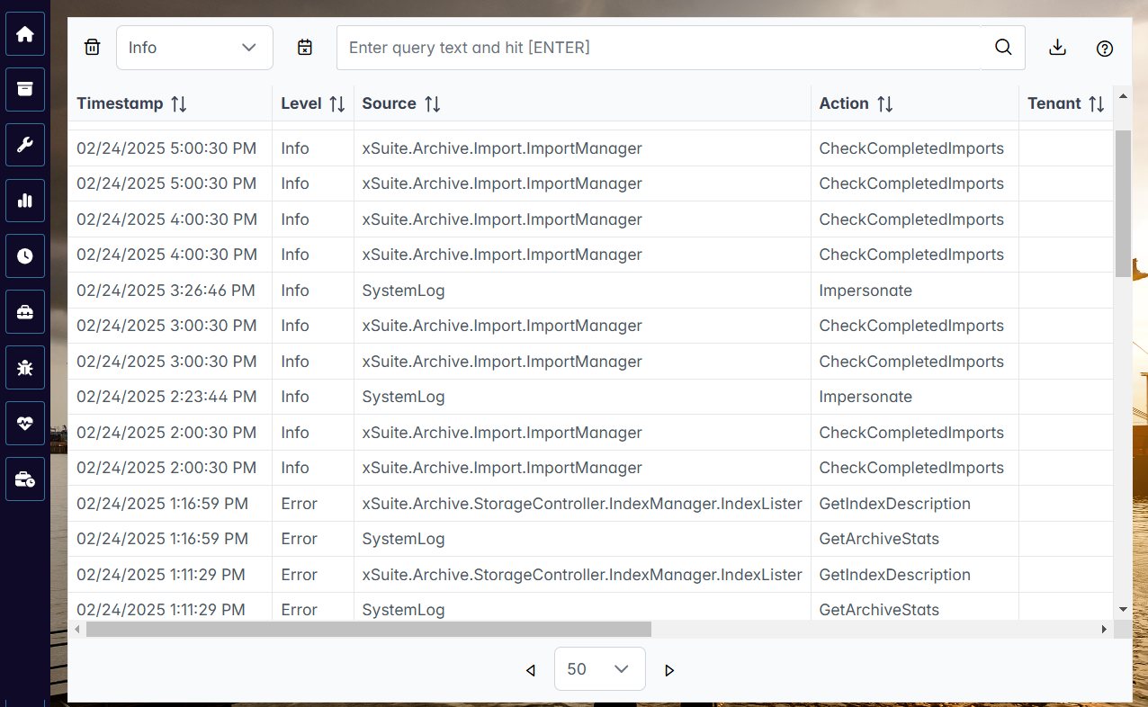
Task: Open the wrench tools section
Action: [24, 145]
